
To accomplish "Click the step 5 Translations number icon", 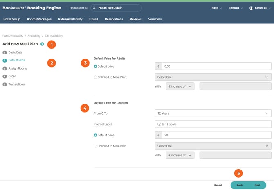I will [5, 84].
